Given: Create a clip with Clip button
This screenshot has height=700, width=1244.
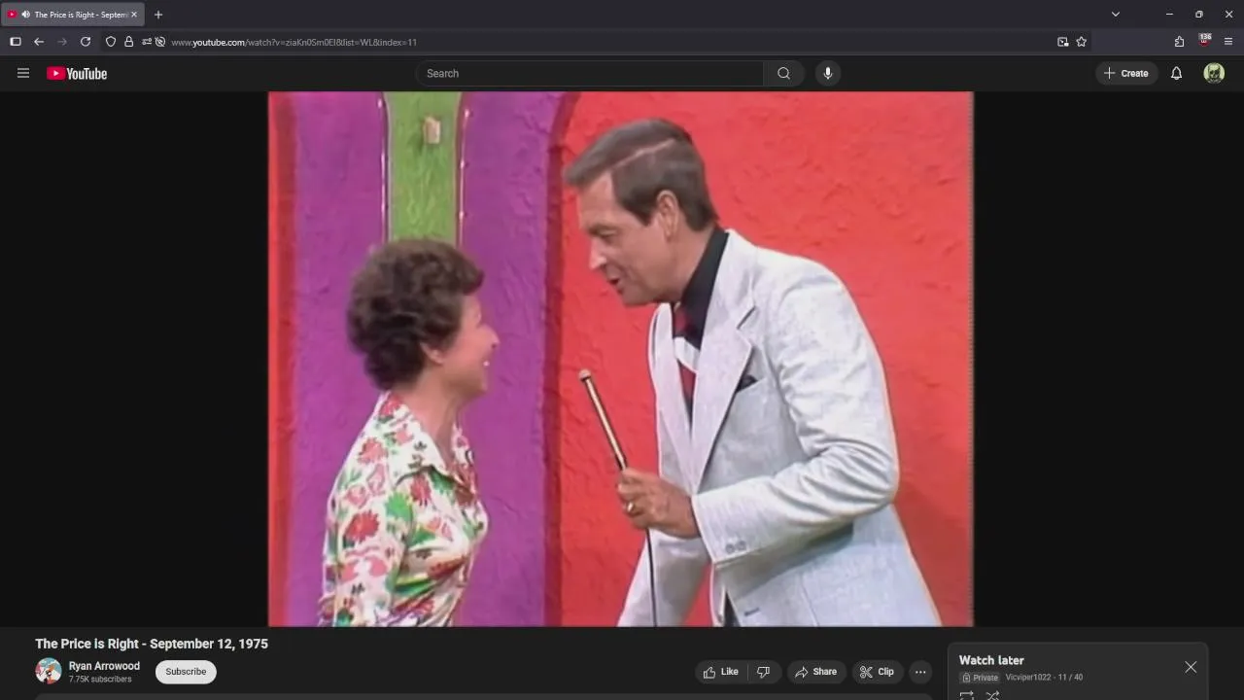Looking at the screenshot, I should coord(877,672).
